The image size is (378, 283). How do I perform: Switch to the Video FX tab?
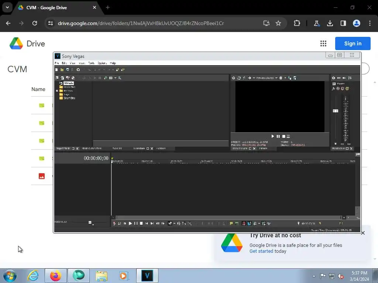[117, 149]
